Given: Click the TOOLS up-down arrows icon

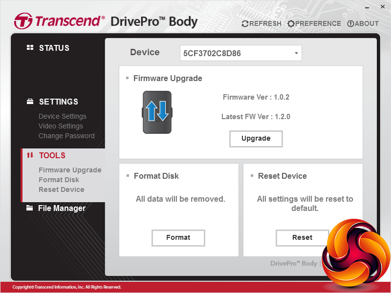Looking at the screenshot, I should pyautogui.click(x=30, y=155).
